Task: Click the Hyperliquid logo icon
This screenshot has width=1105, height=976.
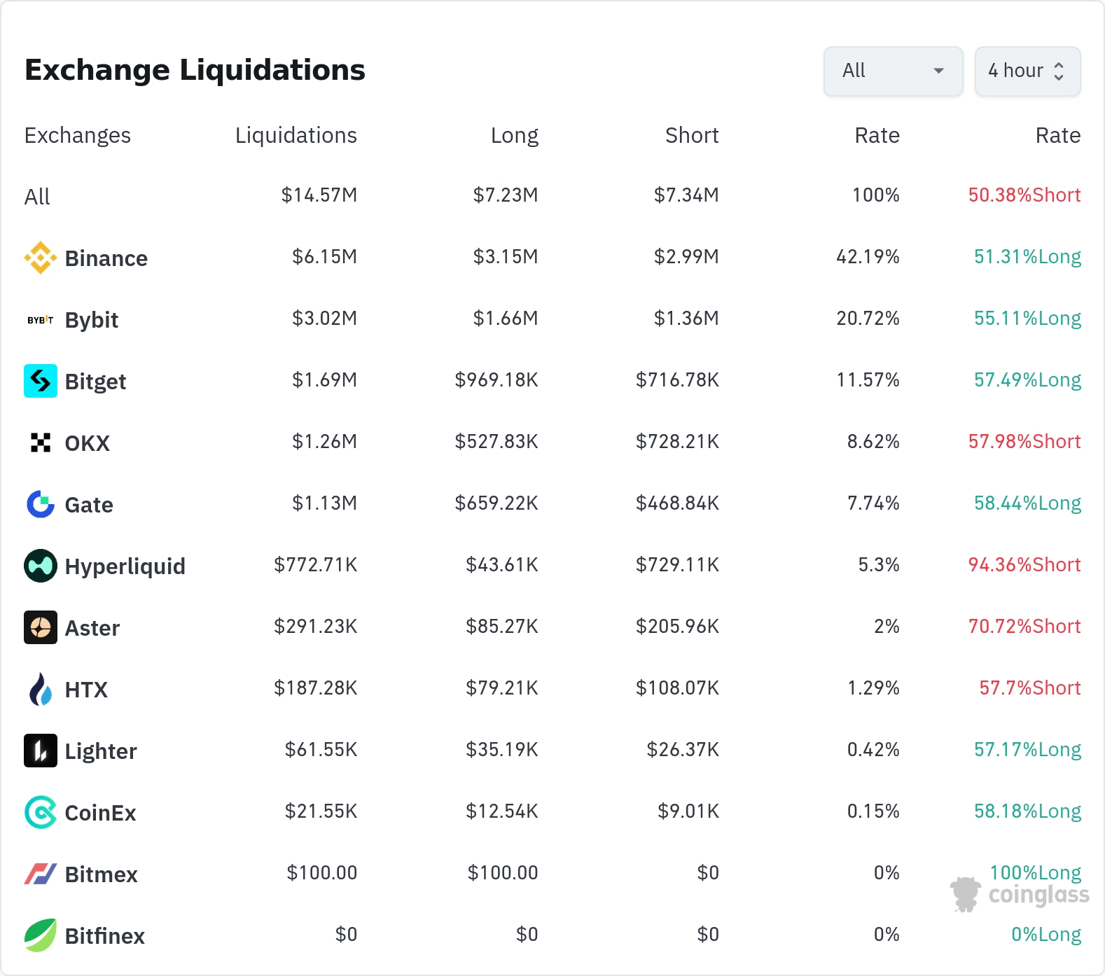Action: coord(41,566)
